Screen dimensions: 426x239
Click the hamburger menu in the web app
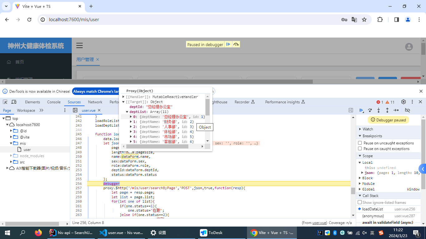[80, 45]
